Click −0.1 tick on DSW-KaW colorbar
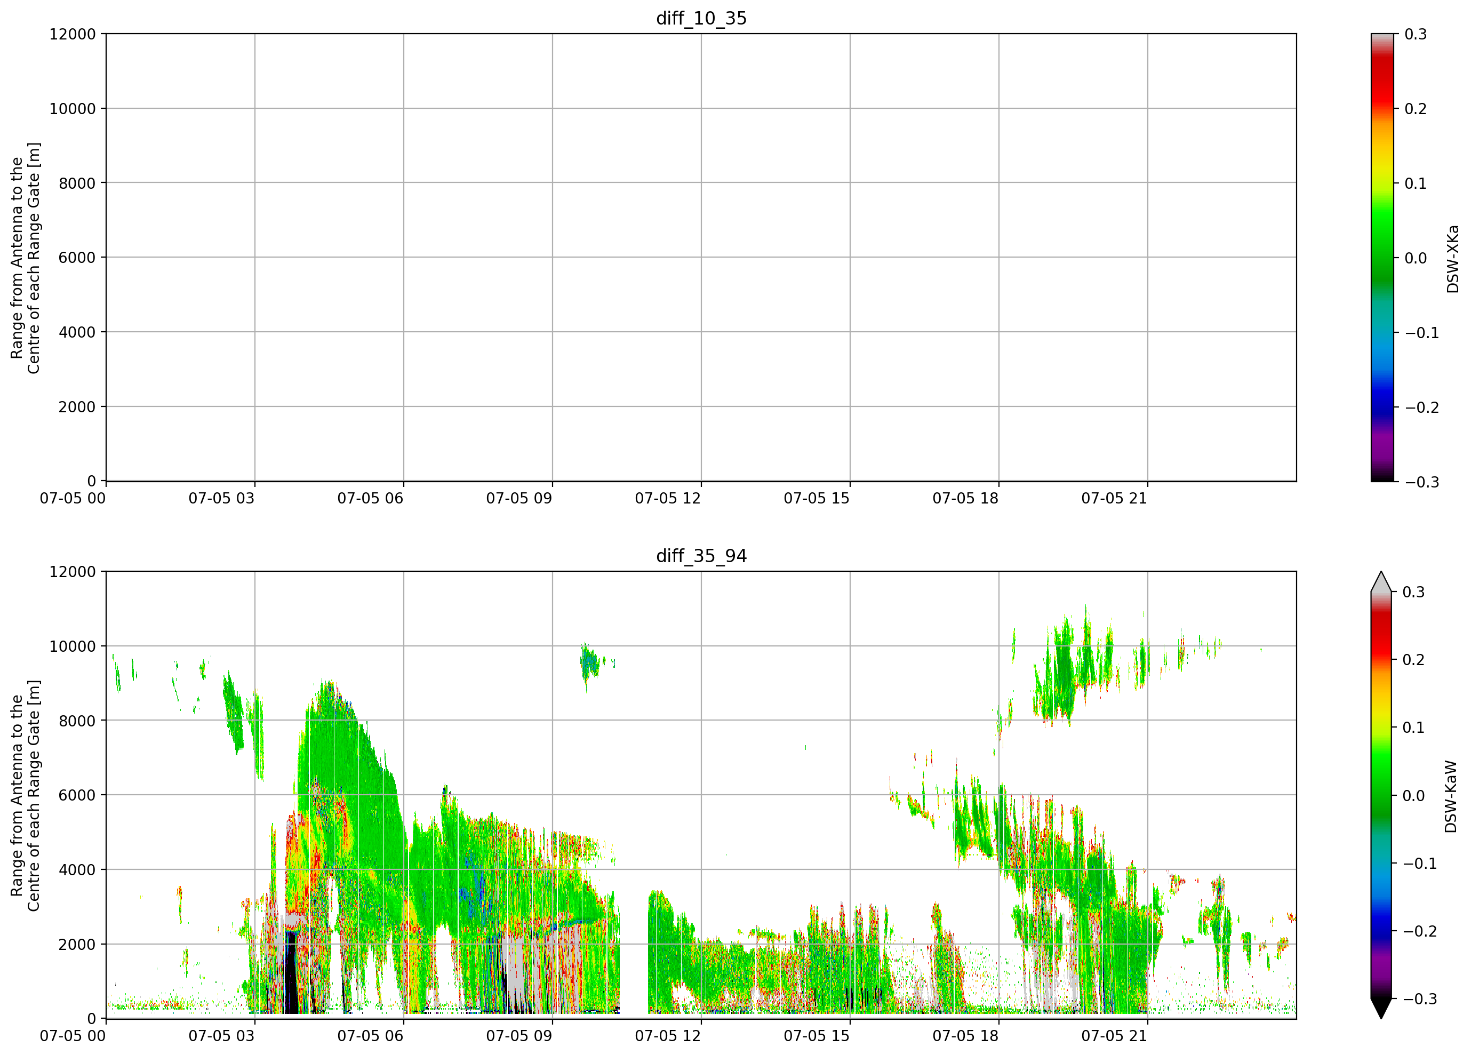 pos(1420,863)
